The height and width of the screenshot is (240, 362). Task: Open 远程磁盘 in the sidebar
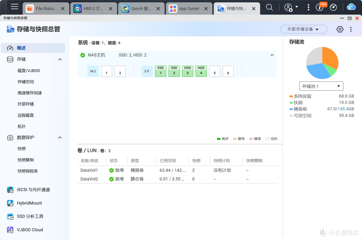25,115
